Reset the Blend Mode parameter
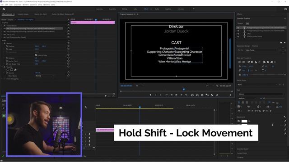Image resolution: width=289 pixels, height=162 pixels. (x=68, y=76)
